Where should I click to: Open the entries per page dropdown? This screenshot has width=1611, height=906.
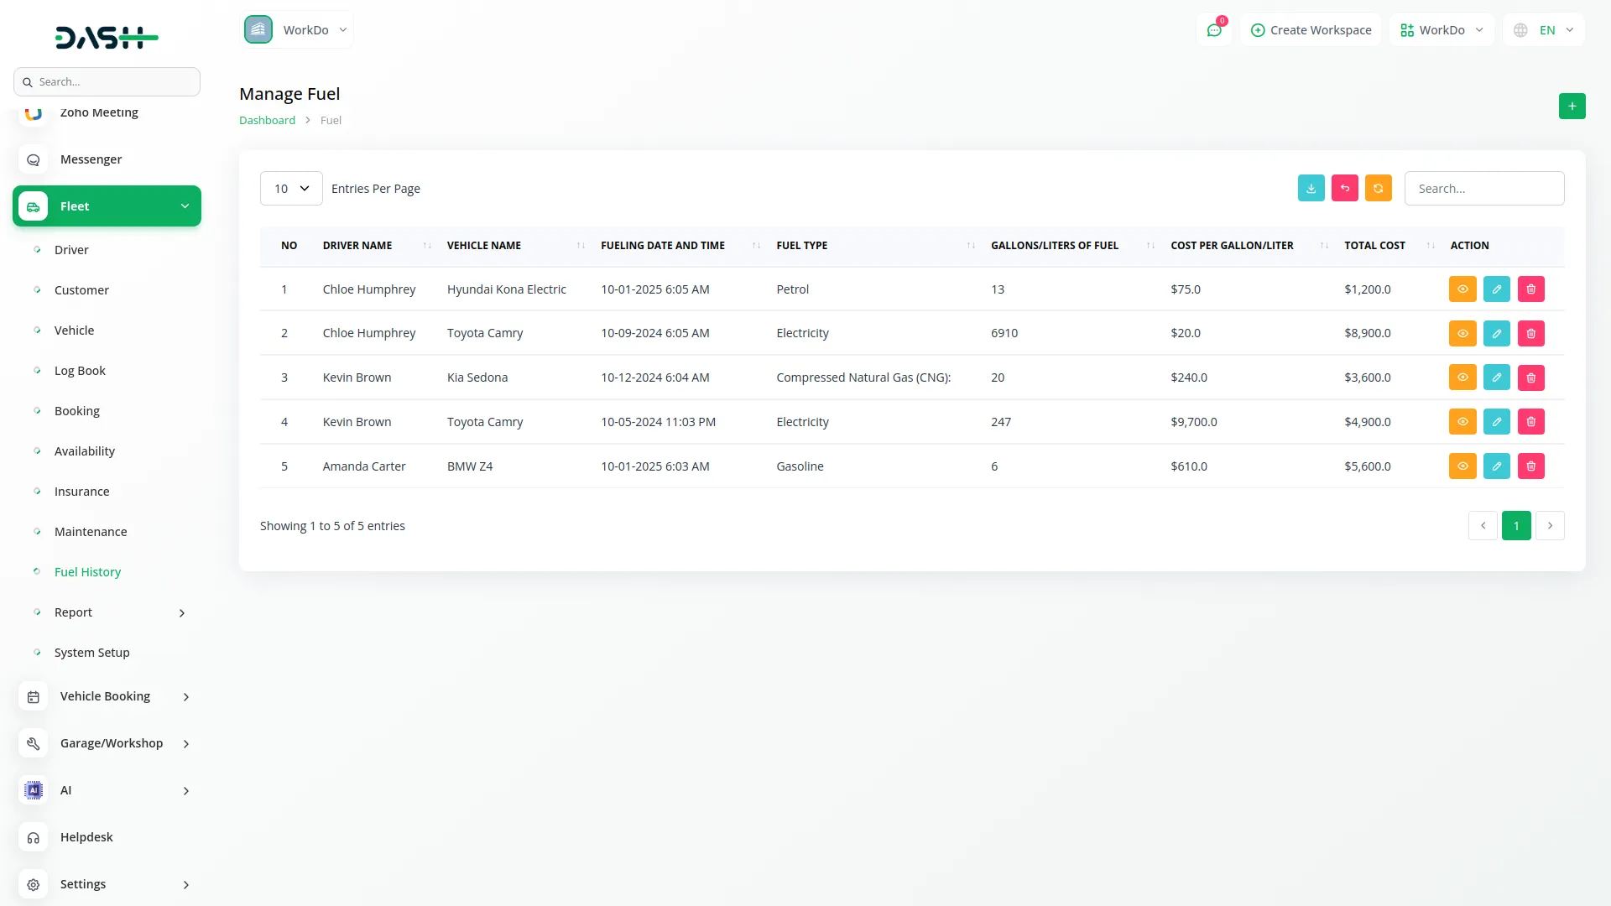[x=291, y=189]
